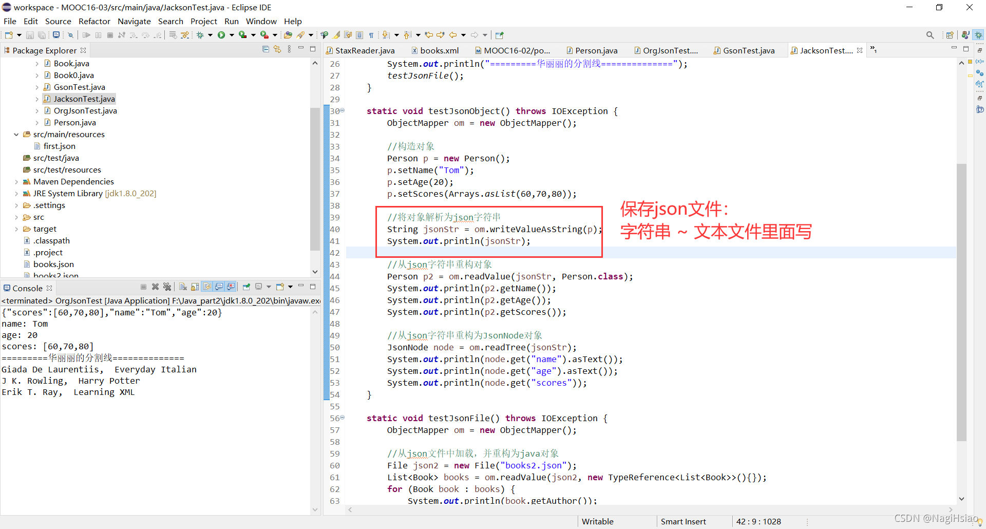This screenshot has width=986, height=529.
Task: Expand the Maven Dependencies node
Action: pyautogui.click(x=16, y=182)
